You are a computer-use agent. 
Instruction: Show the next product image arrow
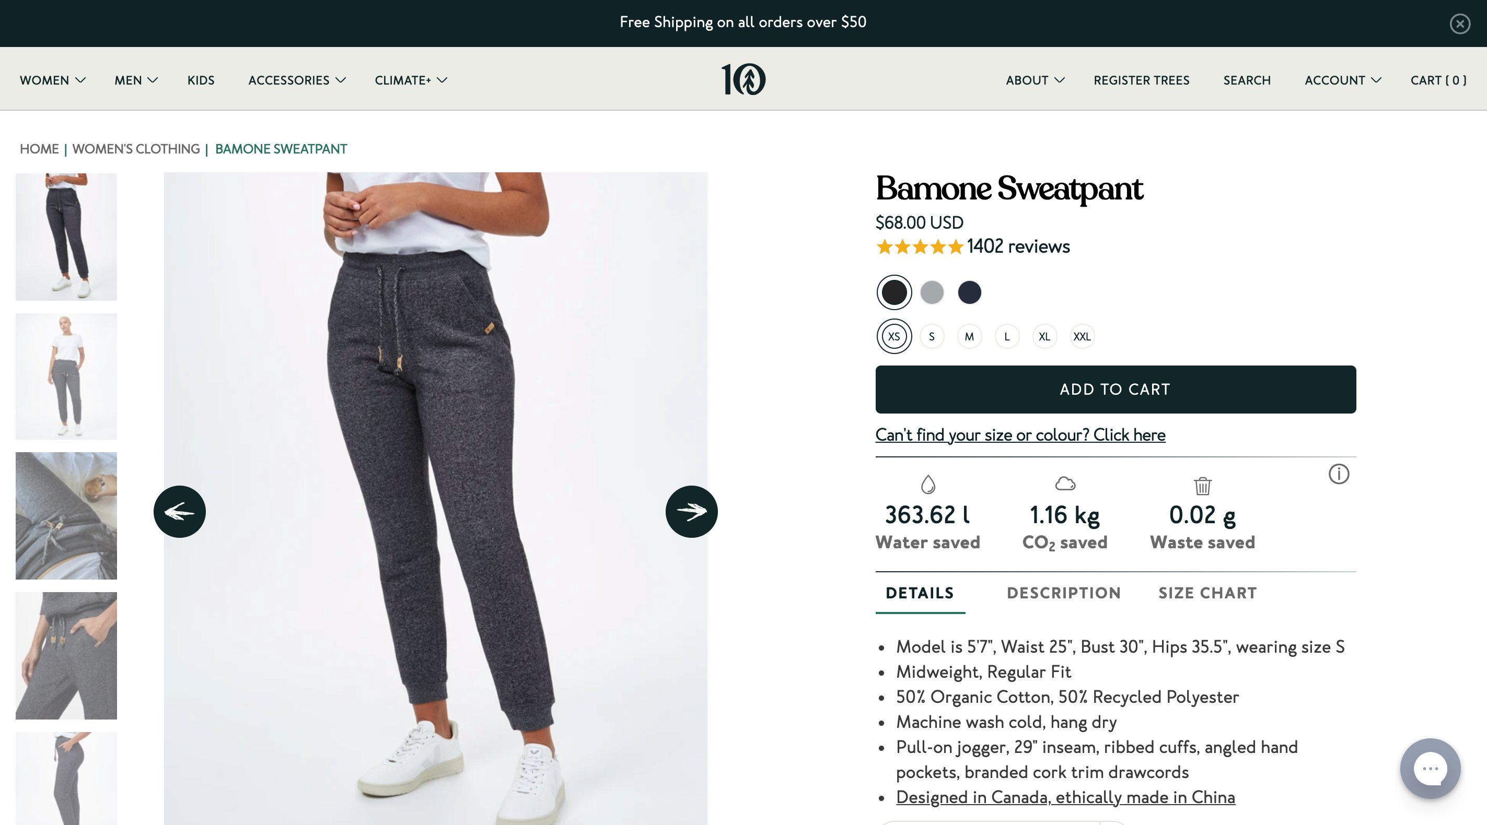click(692, 511)
